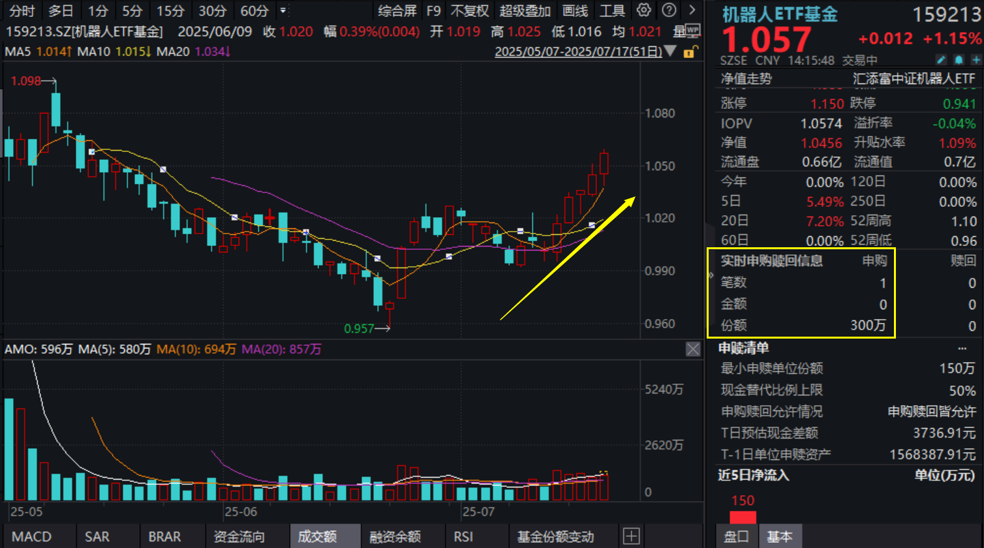Click the WP icon next to 量
Screen dimensions: 984x548
pos(692,31)
